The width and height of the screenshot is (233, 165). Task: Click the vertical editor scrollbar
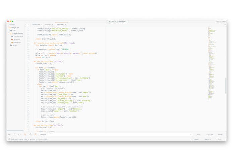coord(226,86)
